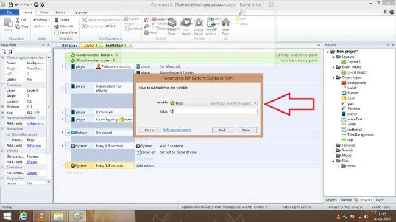Collapse the Object types folder
The image size is (396, 222).
click(333, 78)
